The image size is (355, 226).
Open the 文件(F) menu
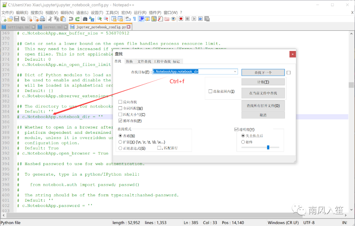click(8, 12)
